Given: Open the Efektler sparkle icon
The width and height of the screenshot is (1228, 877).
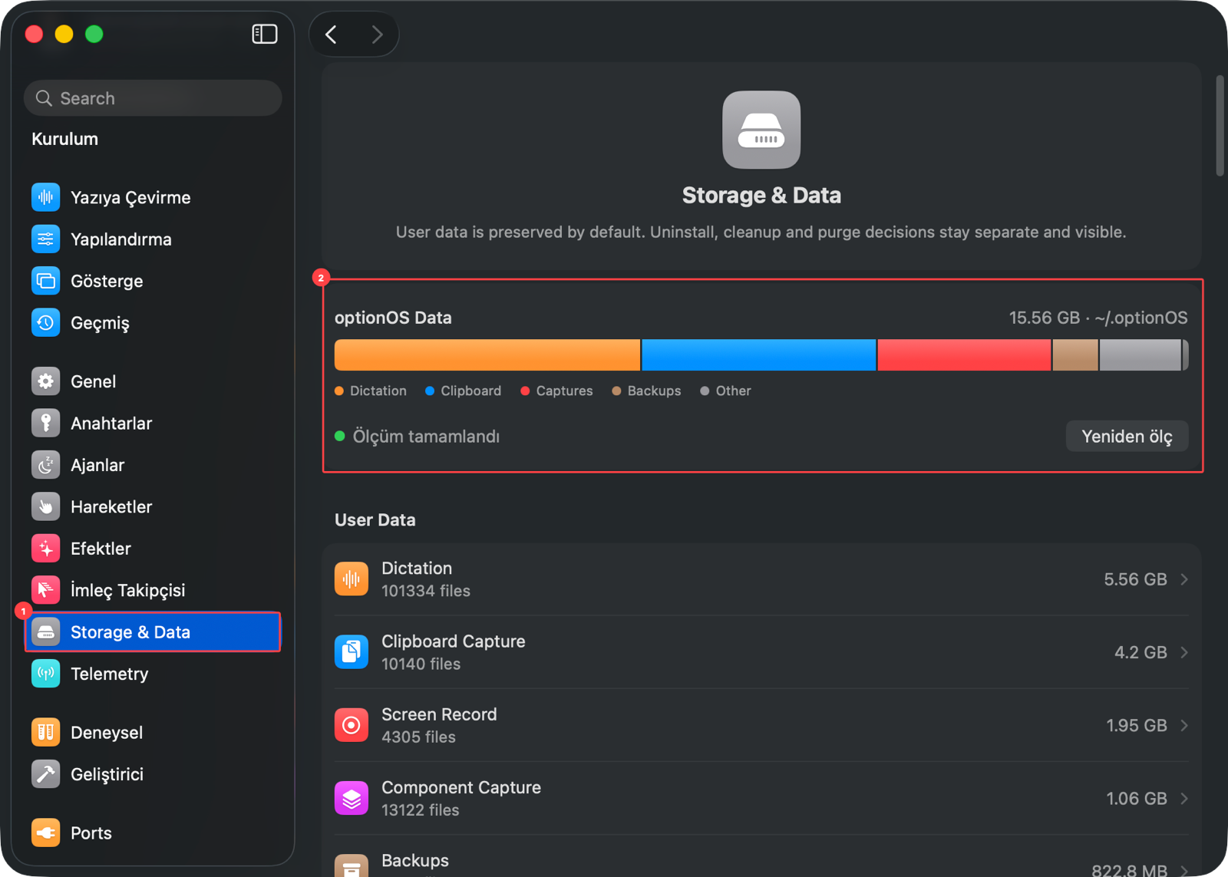Looking at the screenshot, I should 46,549.
